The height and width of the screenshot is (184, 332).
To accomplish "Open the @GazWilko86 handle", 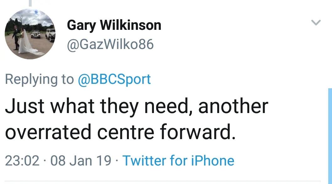I will 110,44.
